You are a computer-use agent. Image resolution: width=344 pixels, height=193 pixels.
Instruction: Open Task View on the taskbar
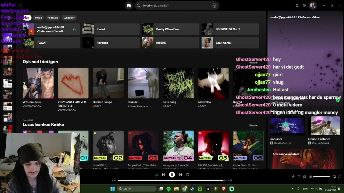click(161, 189)
